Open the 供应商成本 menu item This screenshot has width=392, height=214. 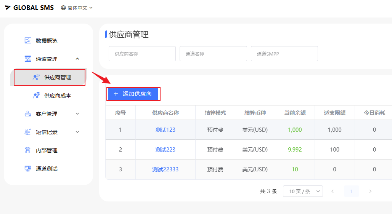(58, 96)
